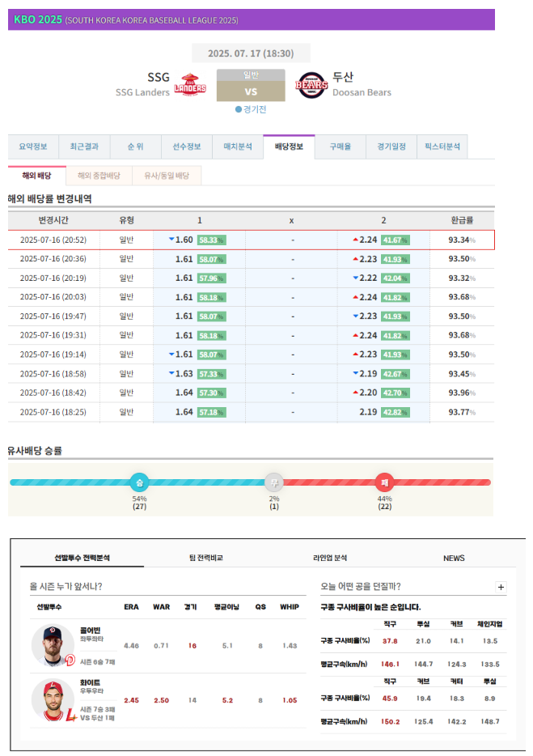
Task: Click away odds 2.24 in top row
Action: (x=368, y=240)
